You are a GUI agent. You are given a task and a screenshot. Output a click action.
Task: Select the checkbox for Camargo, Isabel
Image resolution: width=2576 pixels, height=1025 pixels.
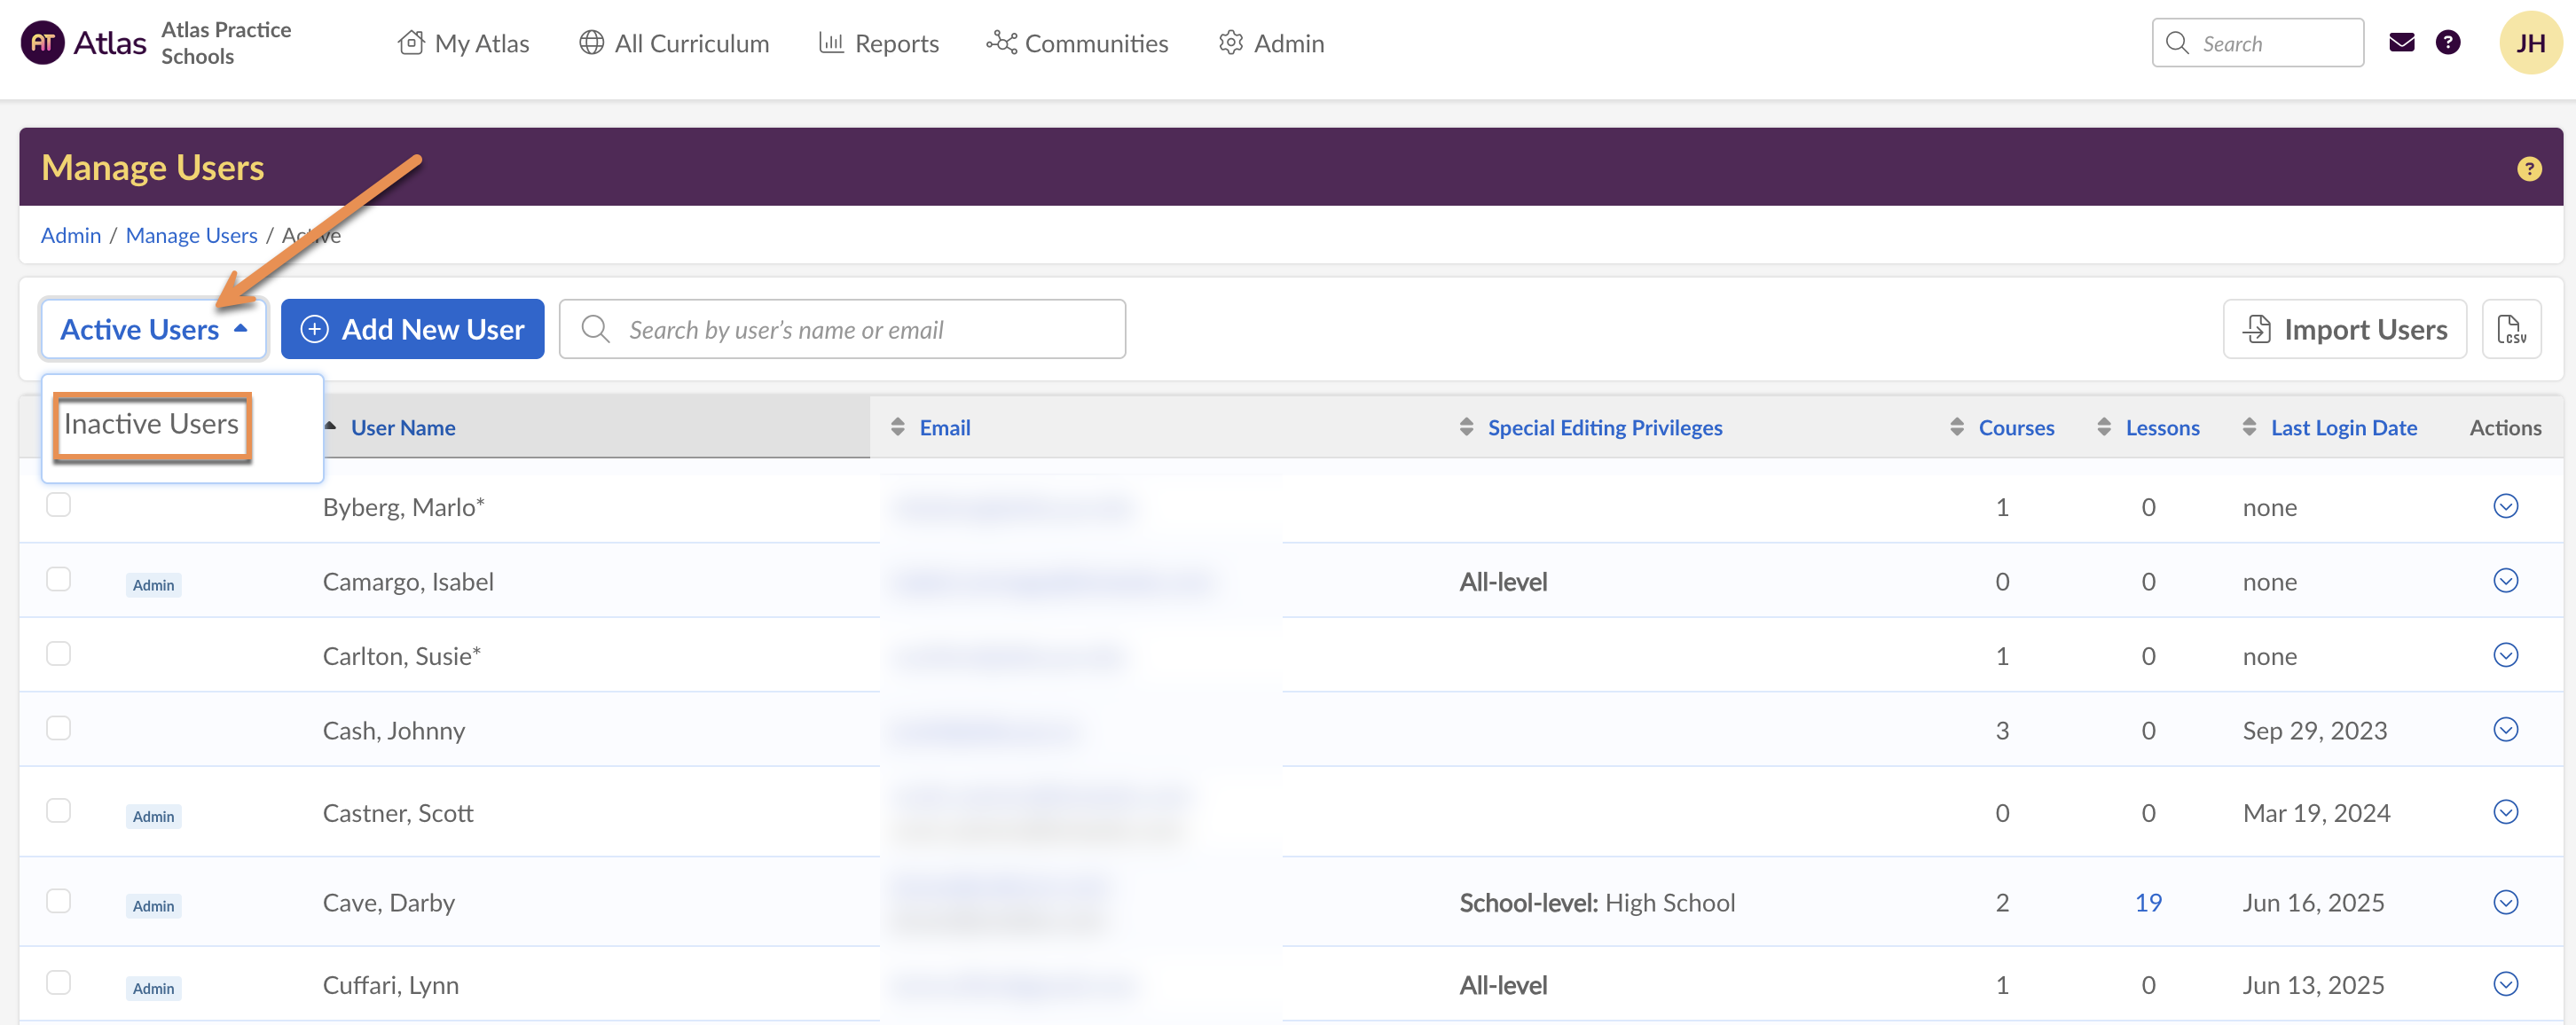coord(59,580)
